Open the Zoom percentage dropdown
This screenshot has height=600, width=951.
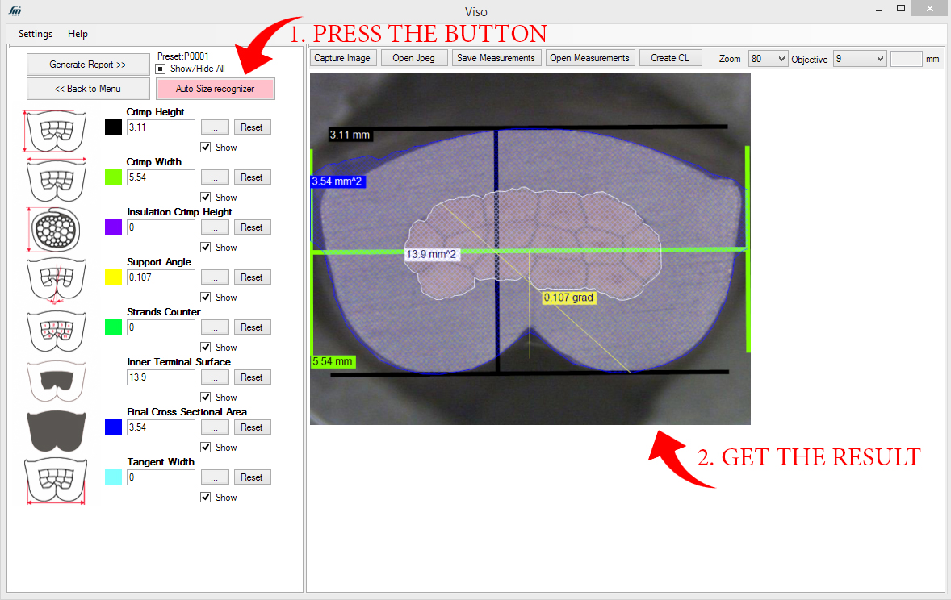(x=768, y=58)
